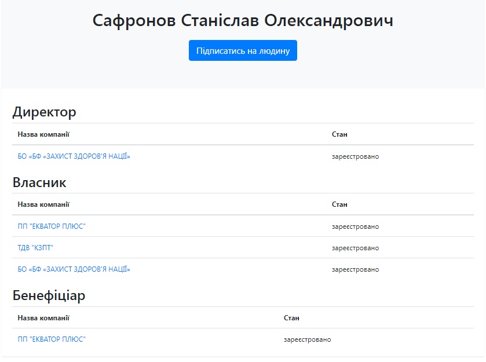Select ПП "ЕКВАТОР ПЛЮС" status in Власник table
The image size is (486, 362).
pyautogui.click(x=355, y=226)
